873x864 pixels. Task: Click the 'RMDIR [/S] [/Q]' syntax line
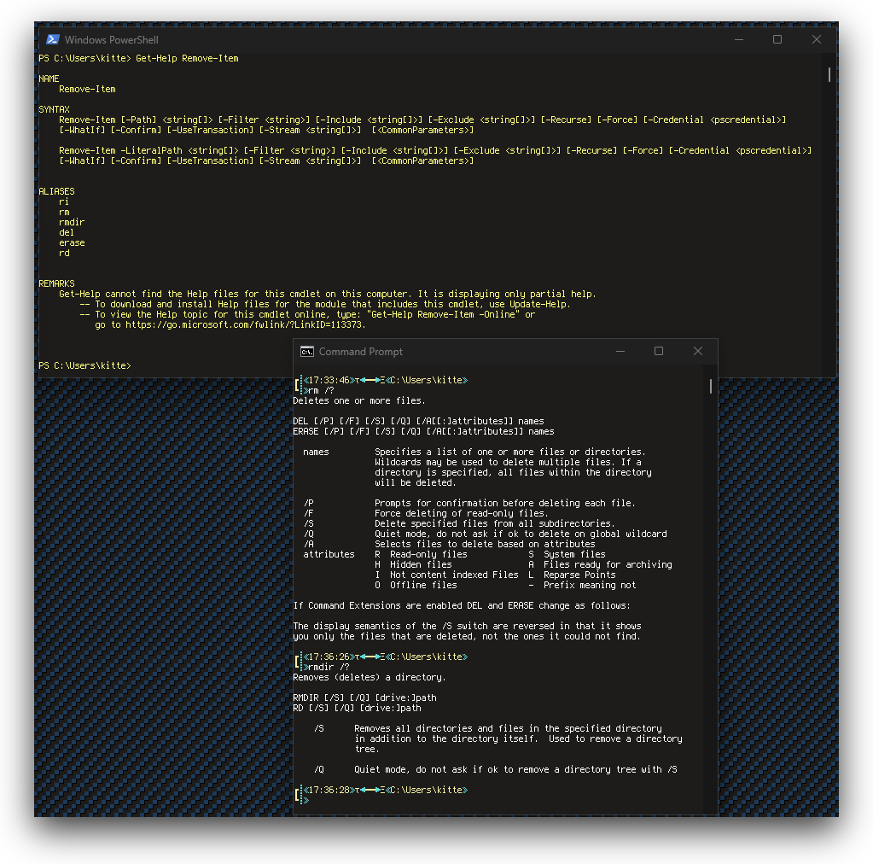click(x=364, y=698)
